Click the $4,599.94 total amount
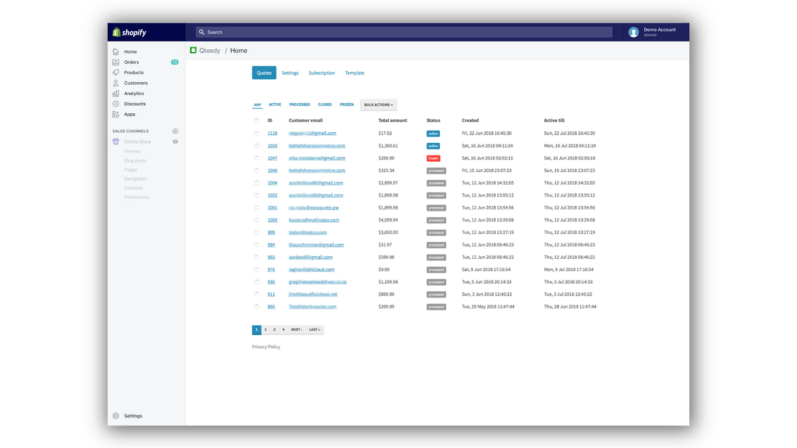 pos(388,220)
